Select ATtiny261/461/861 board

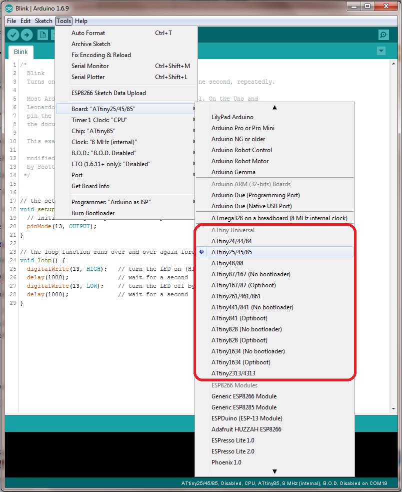point(274,296)
